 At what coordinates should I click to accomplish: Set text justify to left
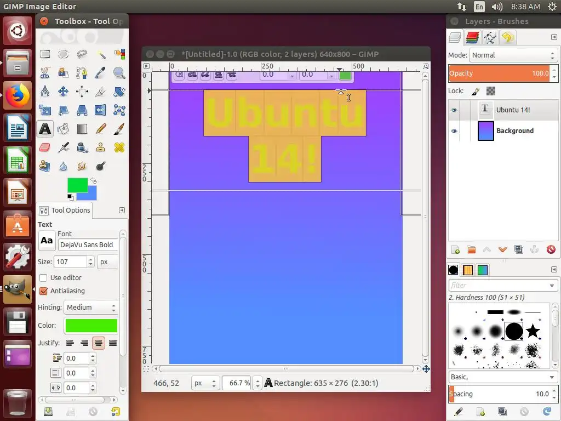point(70,343)
